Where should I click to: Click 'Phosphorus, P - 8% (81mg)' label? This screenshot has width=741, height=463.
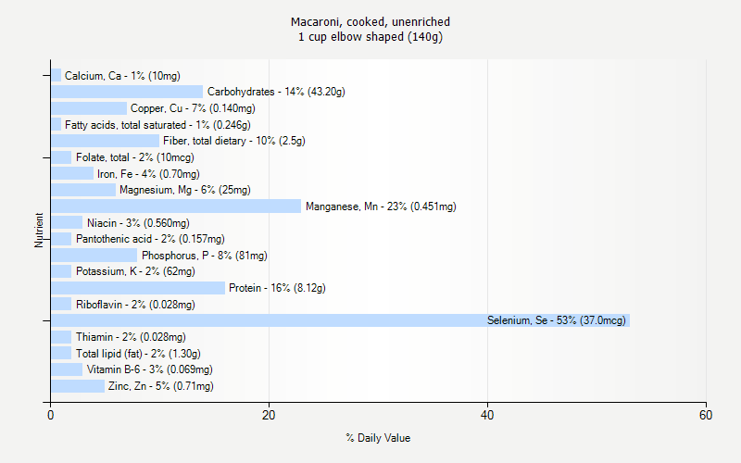[204, 256]
